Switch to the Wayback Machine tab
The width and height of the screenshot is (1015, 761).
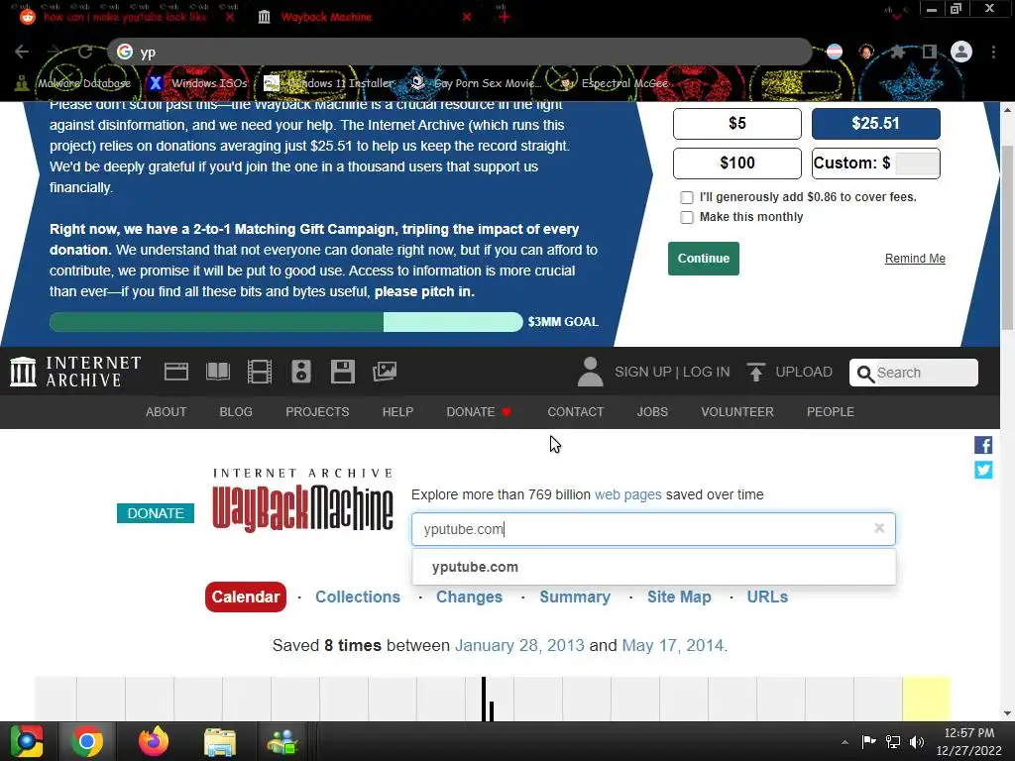point(327,18)
